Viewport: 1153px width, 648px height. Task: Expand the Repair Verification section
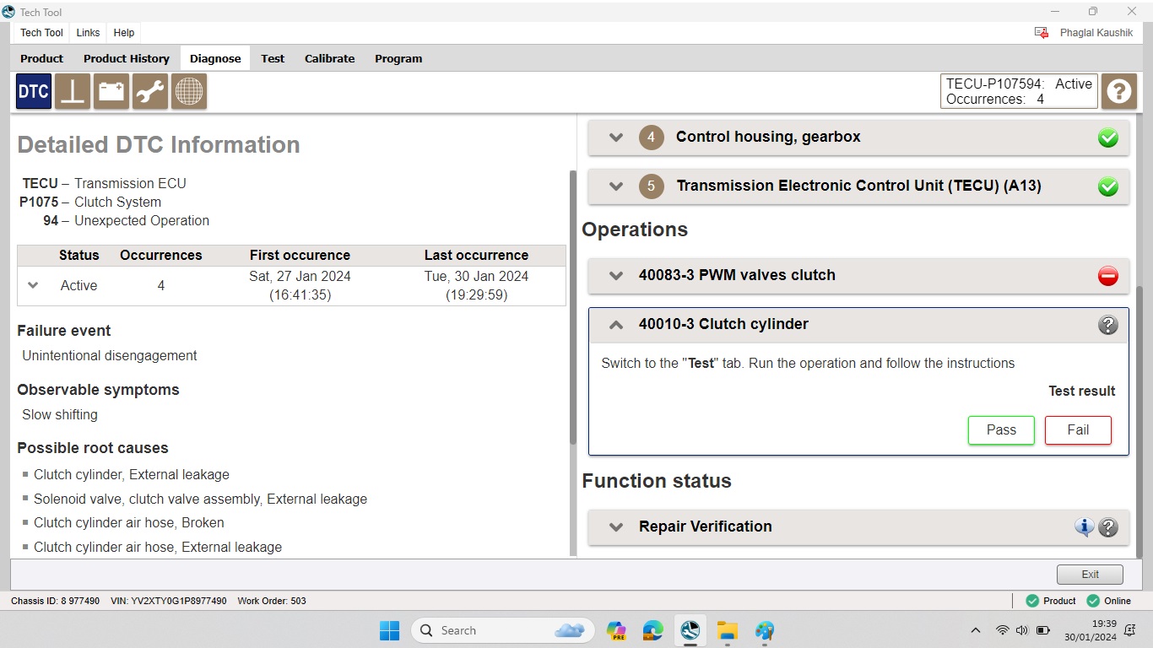click(x=616, y=526)
